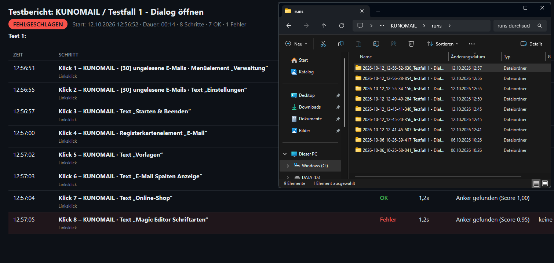Click KUNOMAIL breadcrumb in address bar
Screen dimensions: 554x263
point(404,26)
